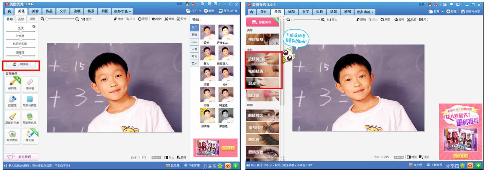
Task: Click 对比 compare in 美化 window
Action: click(169, 157)
